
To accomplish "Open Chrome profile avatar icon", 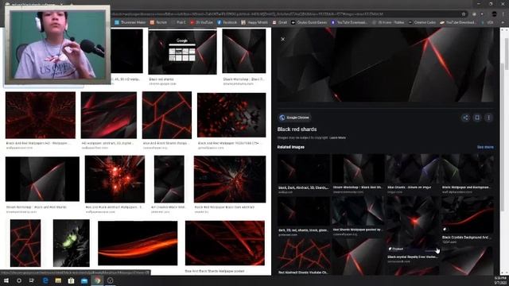I will pyautogui.click(x=494, y=14).
